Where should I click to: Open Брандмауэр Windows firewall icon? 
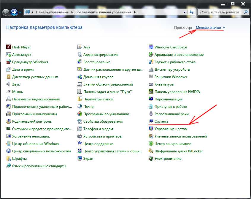(9, 62)
